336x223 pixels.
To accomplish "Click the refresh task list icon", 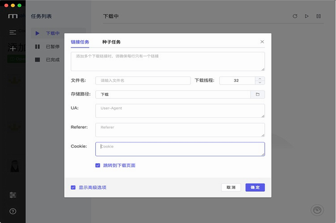I will pos(295,16).
